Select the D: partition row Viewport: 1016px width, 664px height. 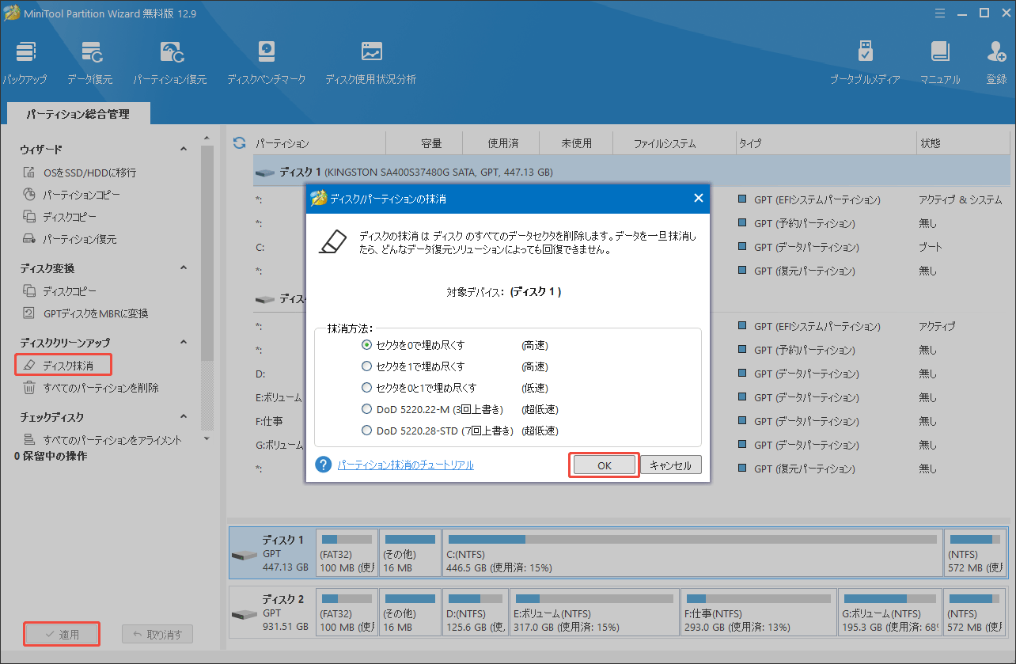coord(631,374)
